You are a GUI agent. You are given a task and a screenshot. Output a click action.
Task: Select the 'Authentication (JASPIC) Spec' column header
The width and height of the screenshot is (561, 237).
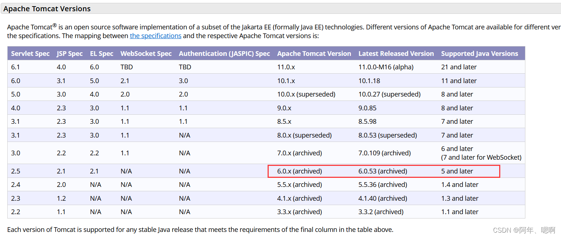224,53
